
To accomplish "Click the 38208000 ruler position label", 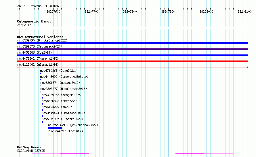I will click(206, 12).
